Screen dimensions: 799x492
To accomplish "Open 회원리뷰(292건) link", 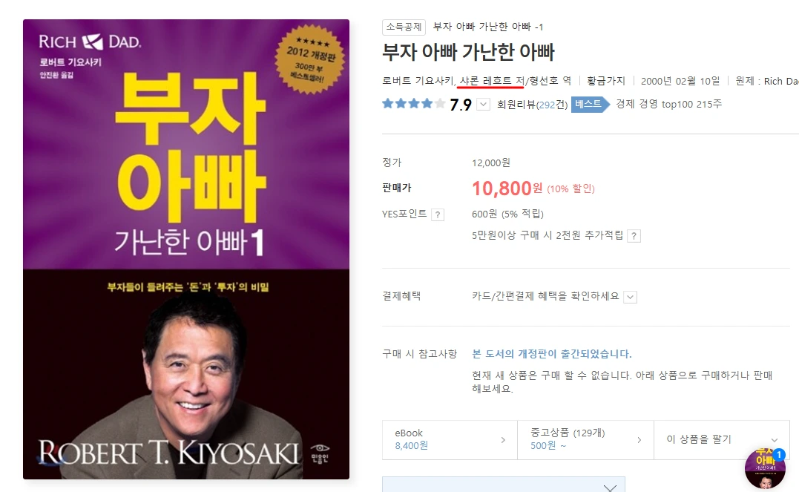I will 532,105.
